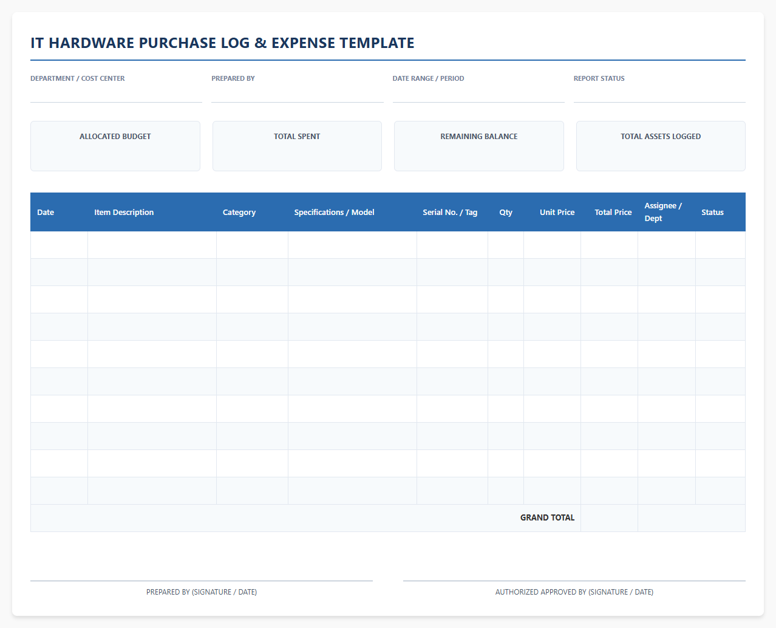Select the Total Assets Logged summary card
Viewport: 776px width, 628px height.
point(661,146)
